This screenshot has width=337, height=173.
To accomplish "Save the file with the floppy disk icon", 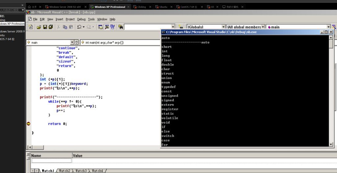I will point(45,27).
